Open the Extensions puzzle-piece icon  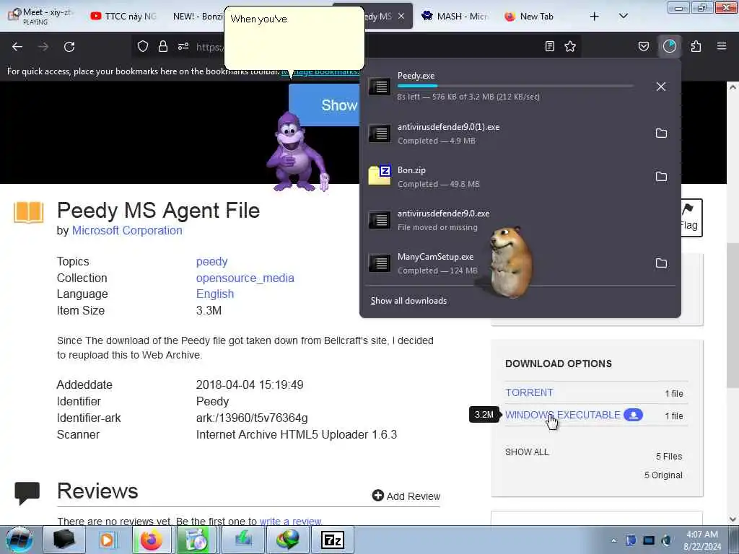[x=696, y=46]
